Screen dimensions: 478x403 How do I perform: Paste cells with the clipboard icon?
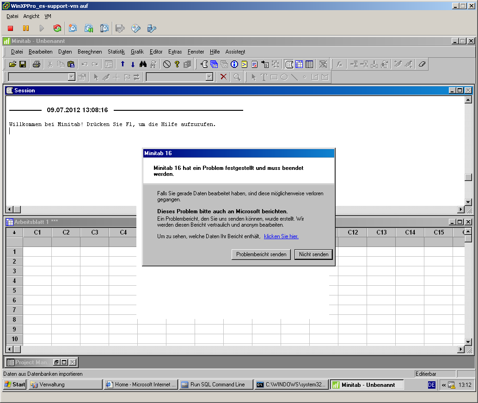coord(71,64)
